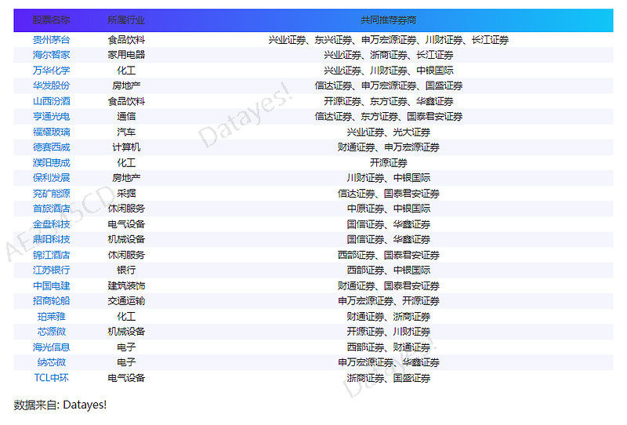Open 万华化学 stock details
The width and height of the screenshot is (627, 425).
(51, 71)
